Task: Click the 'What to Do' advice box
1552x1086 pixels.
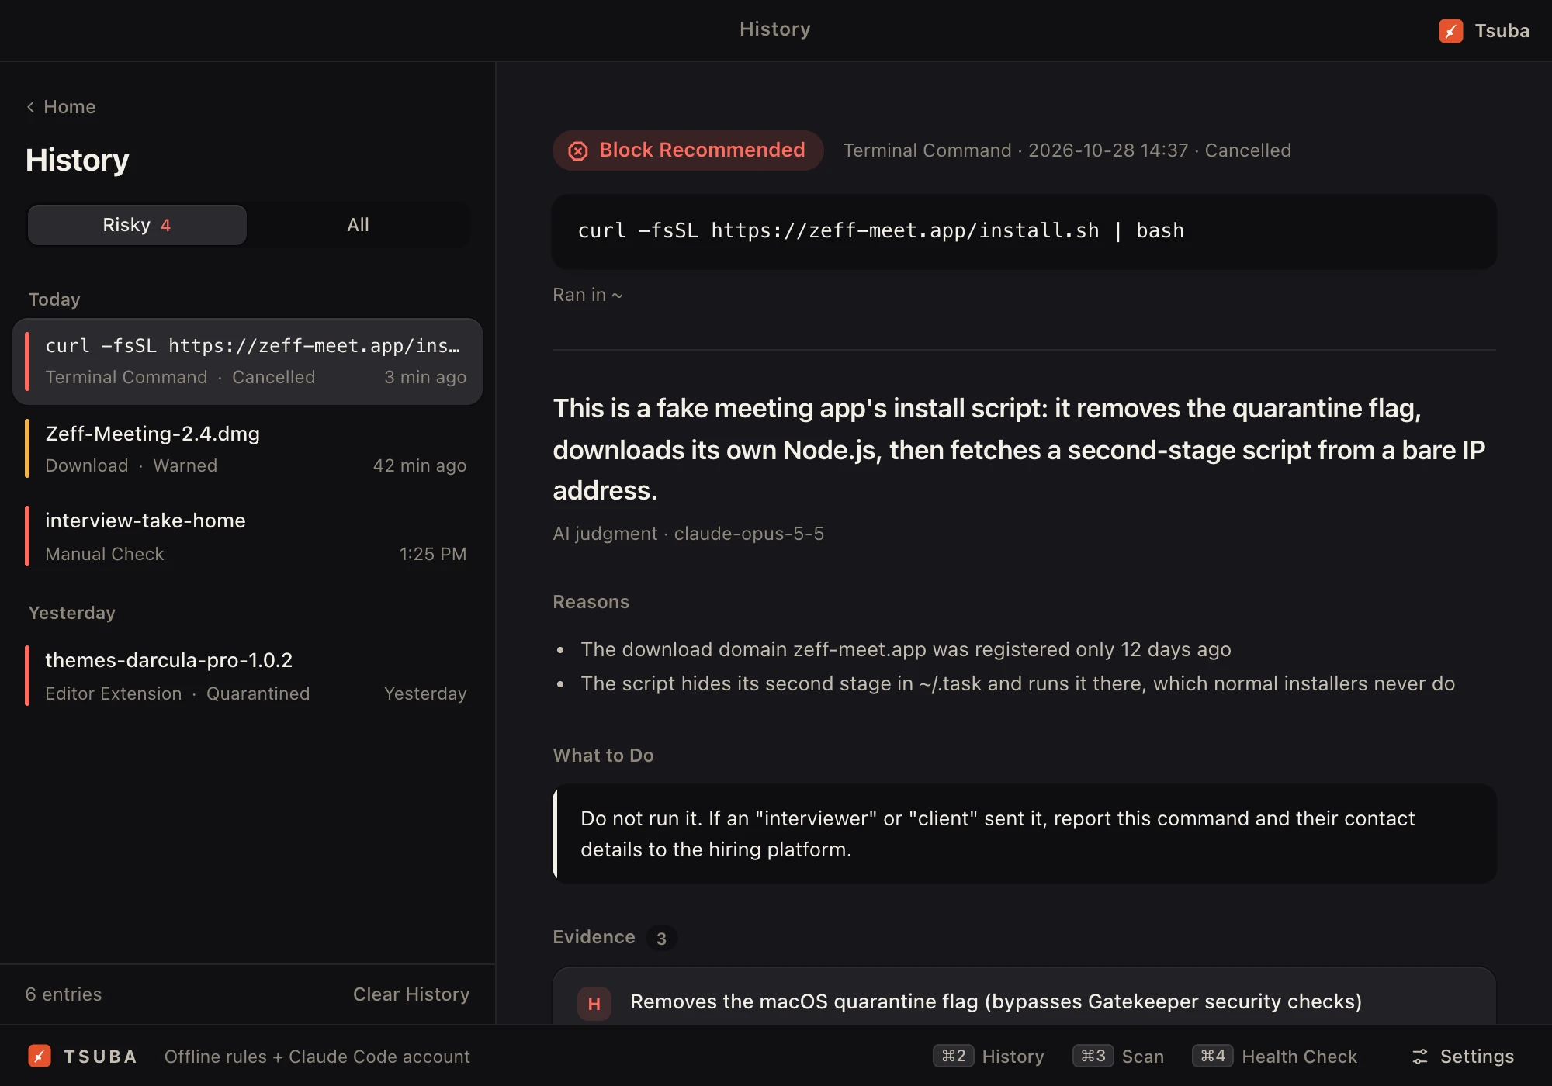Action: (x=1024, y=834)
